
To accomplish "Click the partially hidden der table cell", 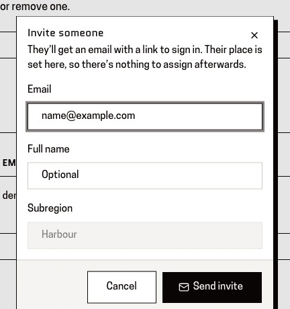I will point(9,195).
